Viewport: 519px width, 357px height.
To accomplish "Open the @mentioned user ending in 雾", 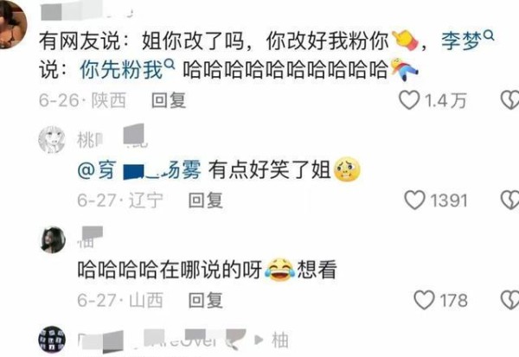I will (139, 170).
